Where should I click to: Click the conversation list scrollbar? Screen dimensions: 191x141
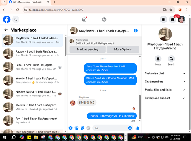pos(66,46)
